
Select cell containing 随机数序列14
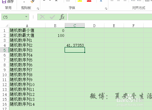click(27, 104)
